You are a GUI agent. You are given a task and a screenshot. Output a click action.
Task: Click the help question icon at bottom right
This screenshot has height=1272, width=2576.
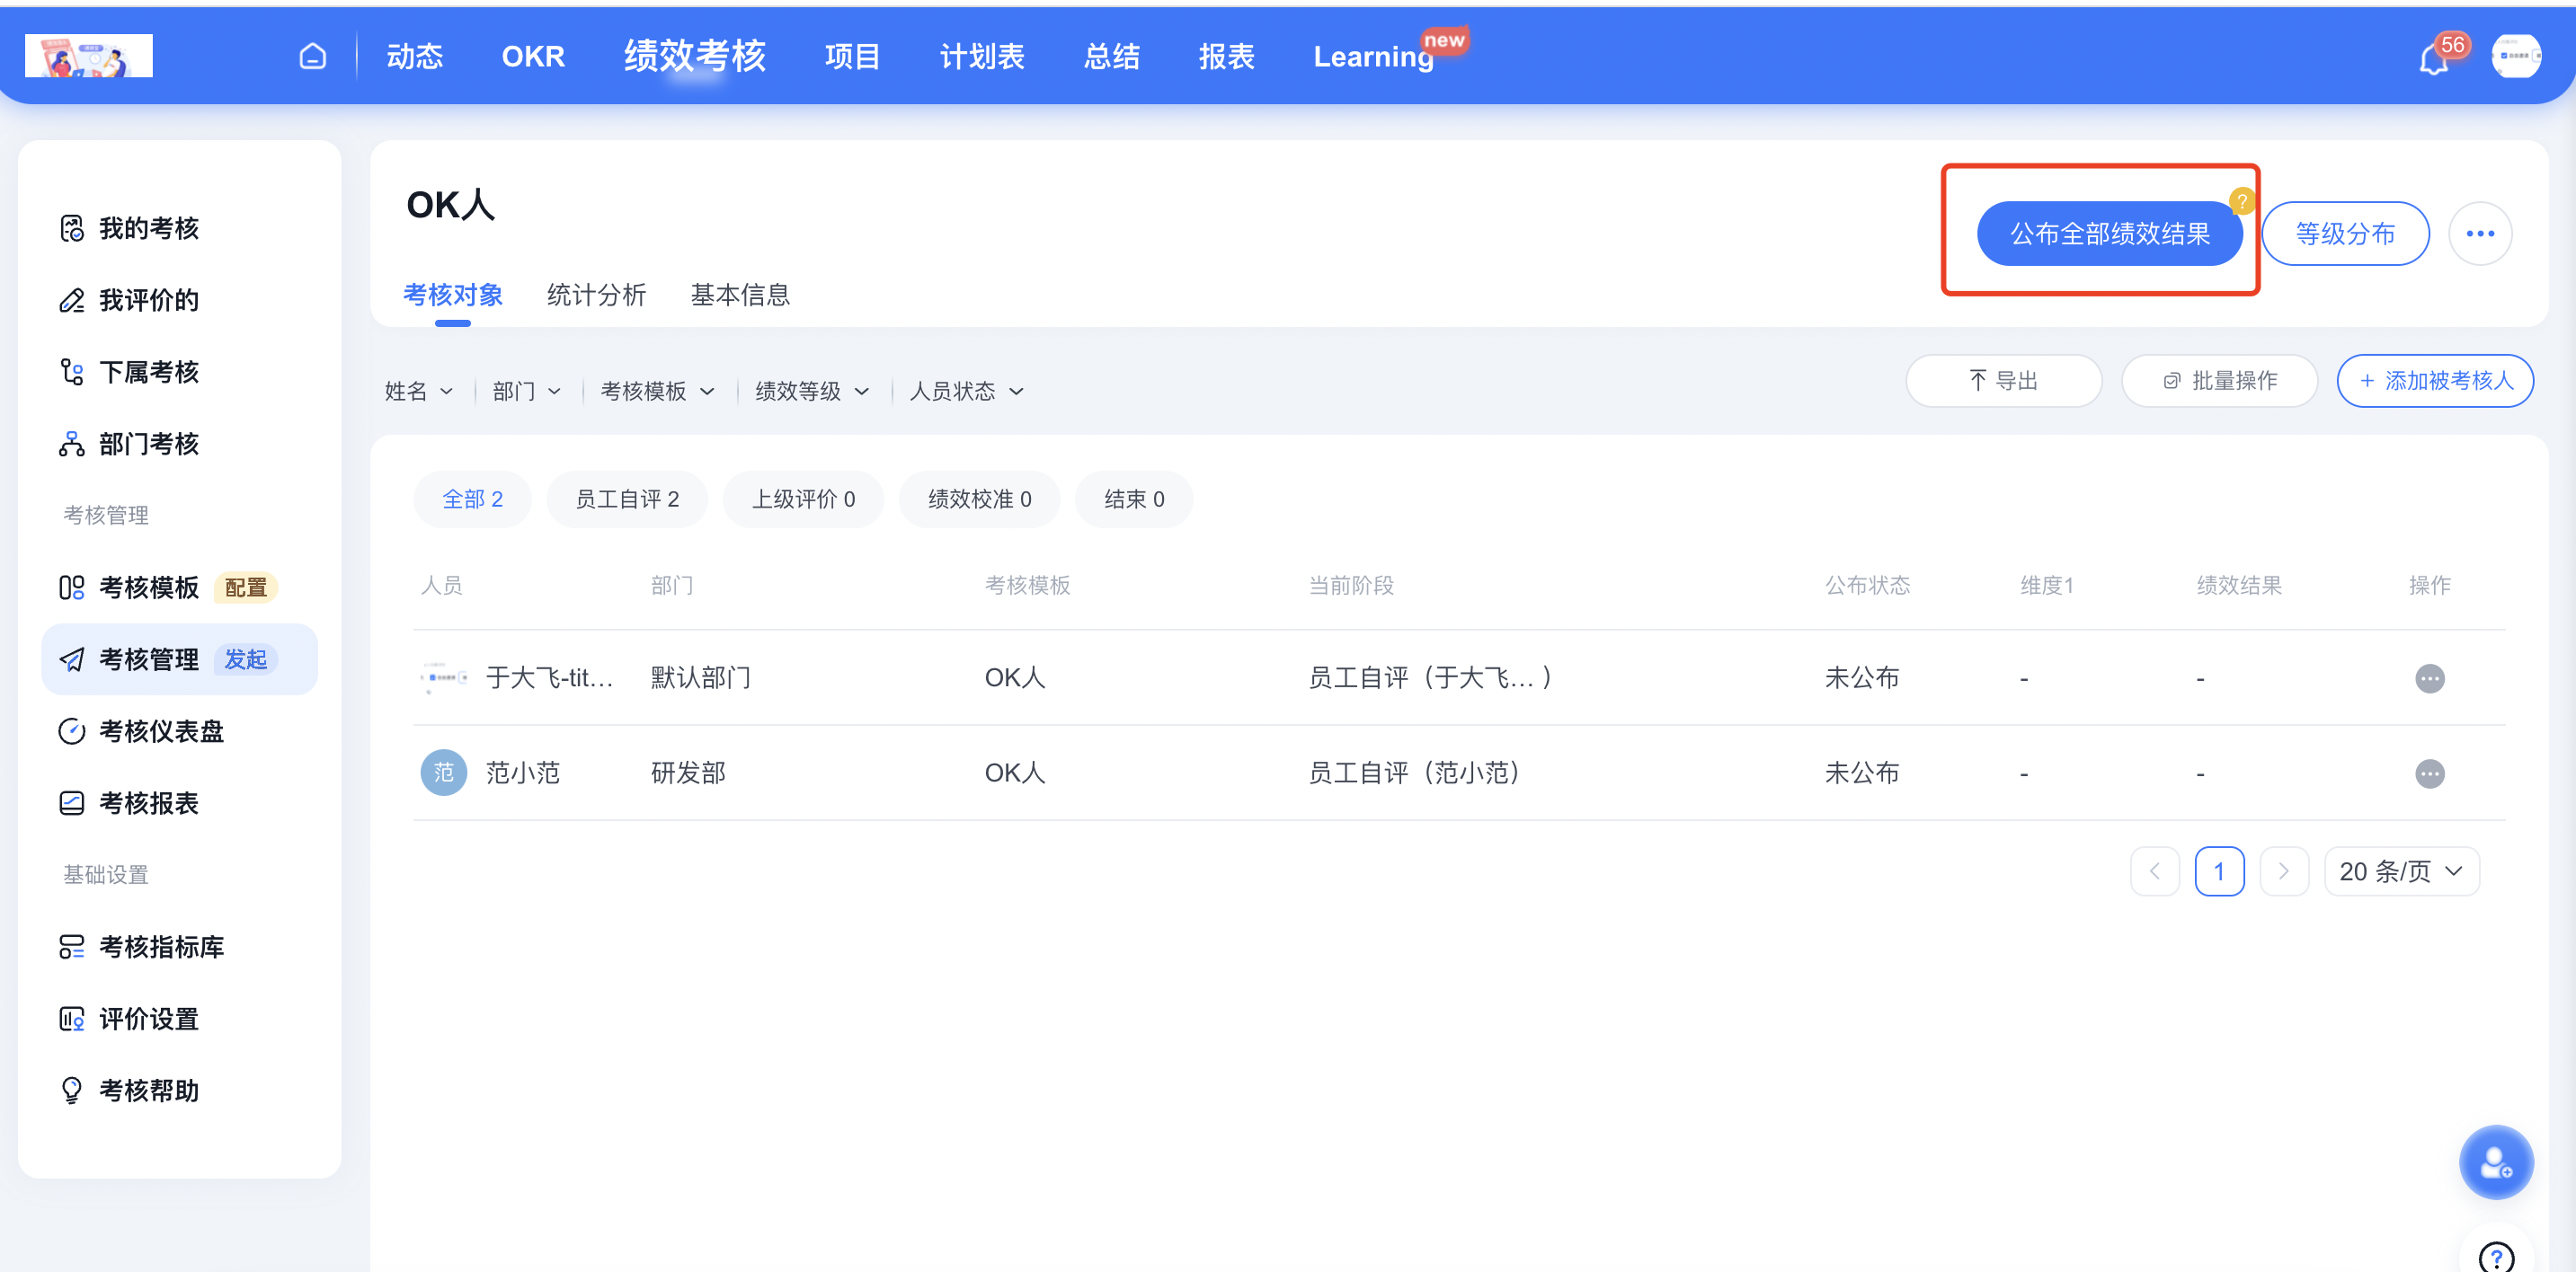[x=2496, y=1256]
